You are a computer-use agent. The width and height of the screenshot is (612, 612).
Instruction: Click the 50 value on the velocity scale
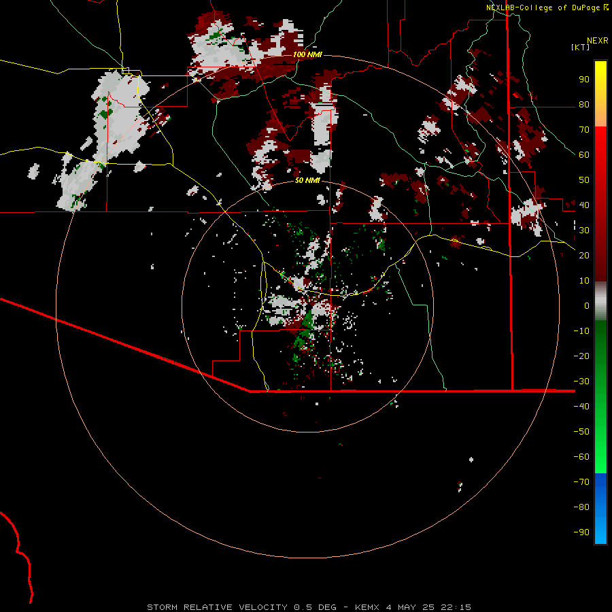click(584, 180)
